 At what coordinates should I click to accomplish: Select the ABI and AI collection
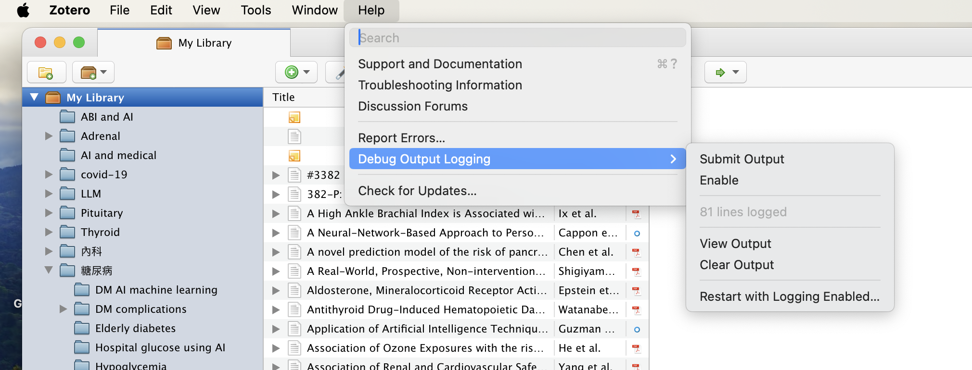(x=107, y=117)
